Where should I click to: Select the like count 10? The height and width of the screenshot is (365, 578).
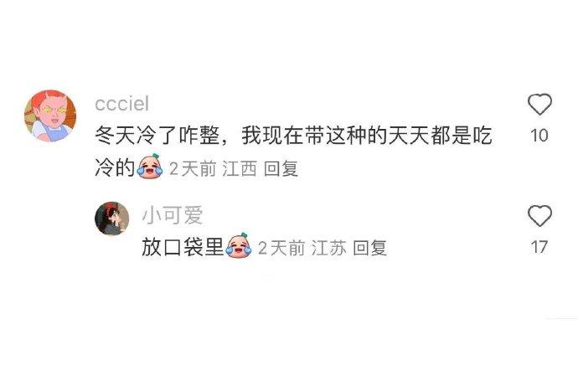539,135
